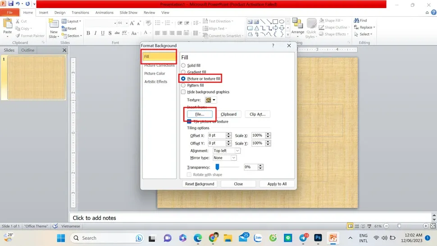437x246 pixels.
Task: Click zoom in plus button
Action: [x=426, y=226]
